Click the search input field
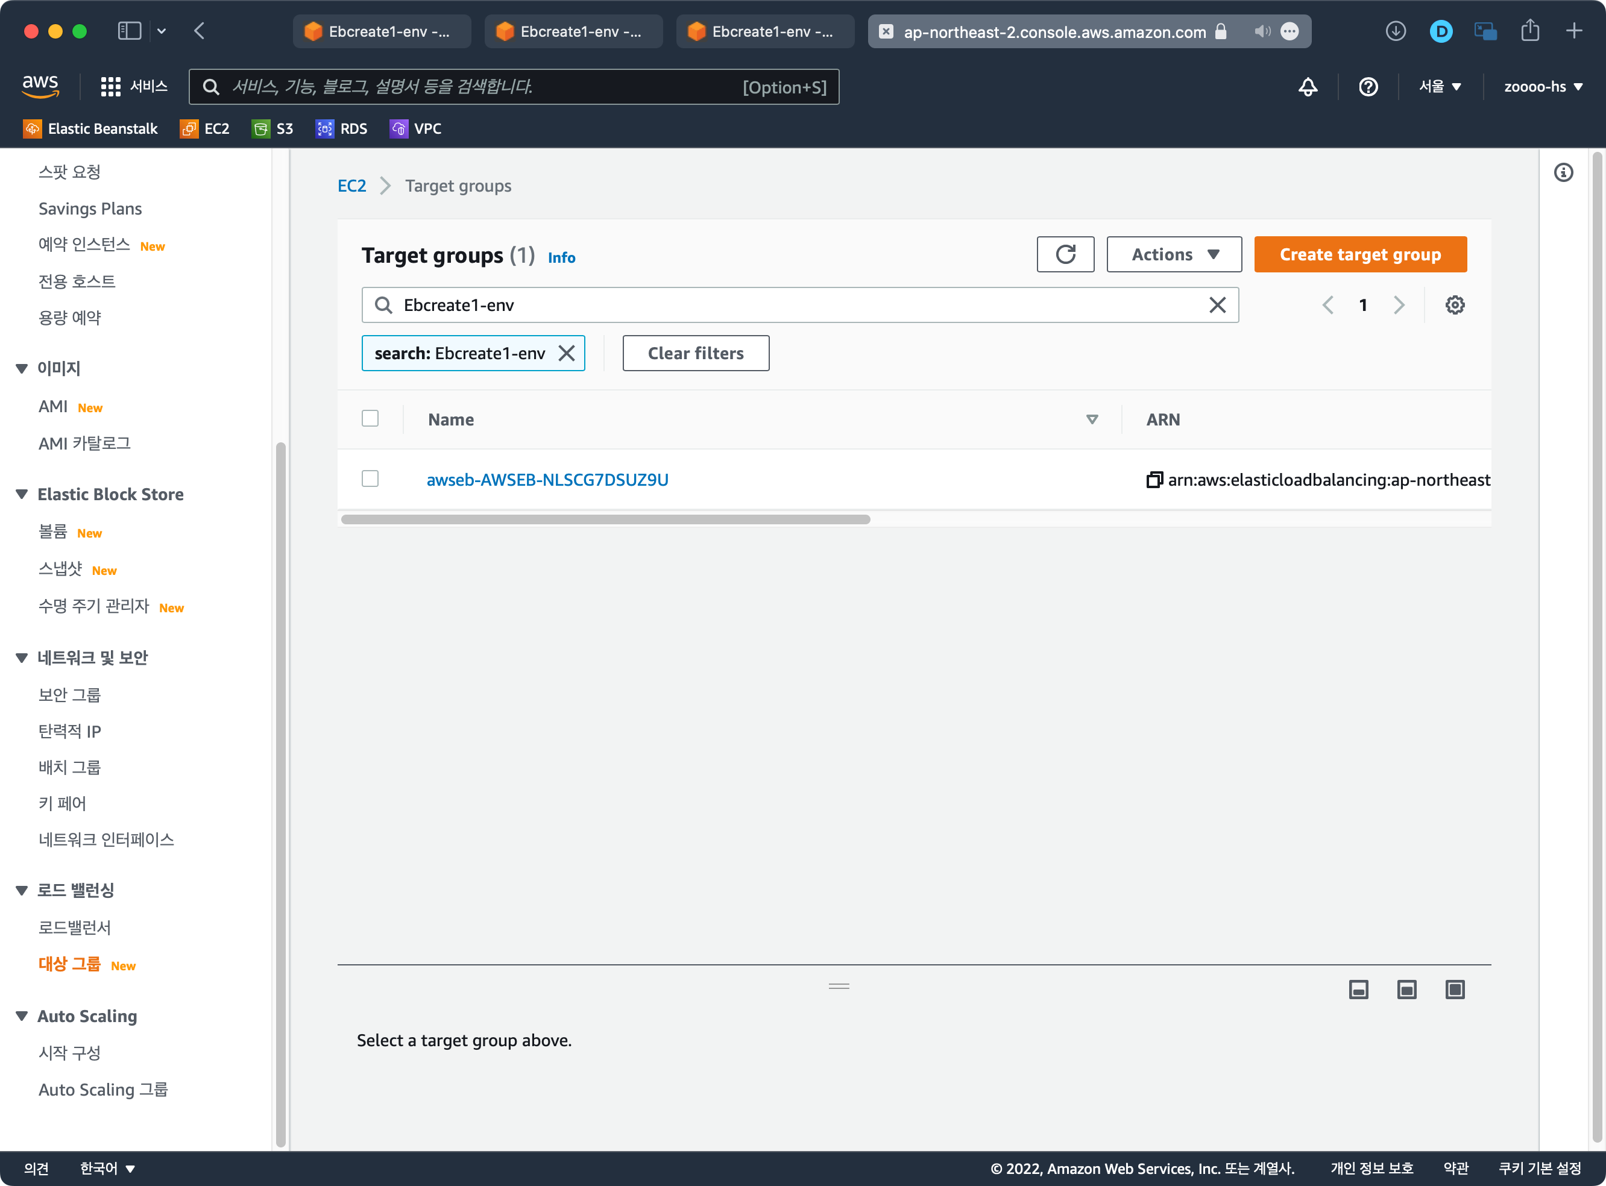The image size is (1606, 1186). 799,304
